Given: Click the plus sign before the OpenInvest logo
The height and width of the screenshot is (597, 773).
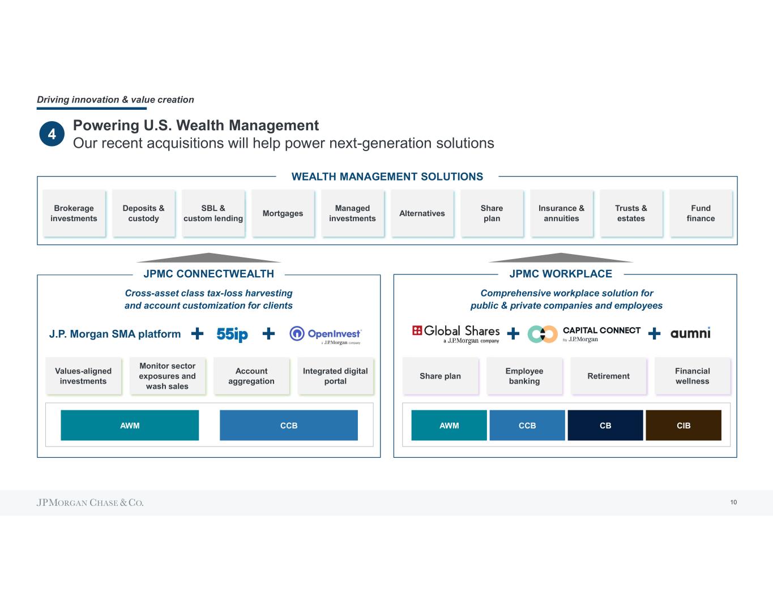Looking at the screenshot, I should pos(269,334).
